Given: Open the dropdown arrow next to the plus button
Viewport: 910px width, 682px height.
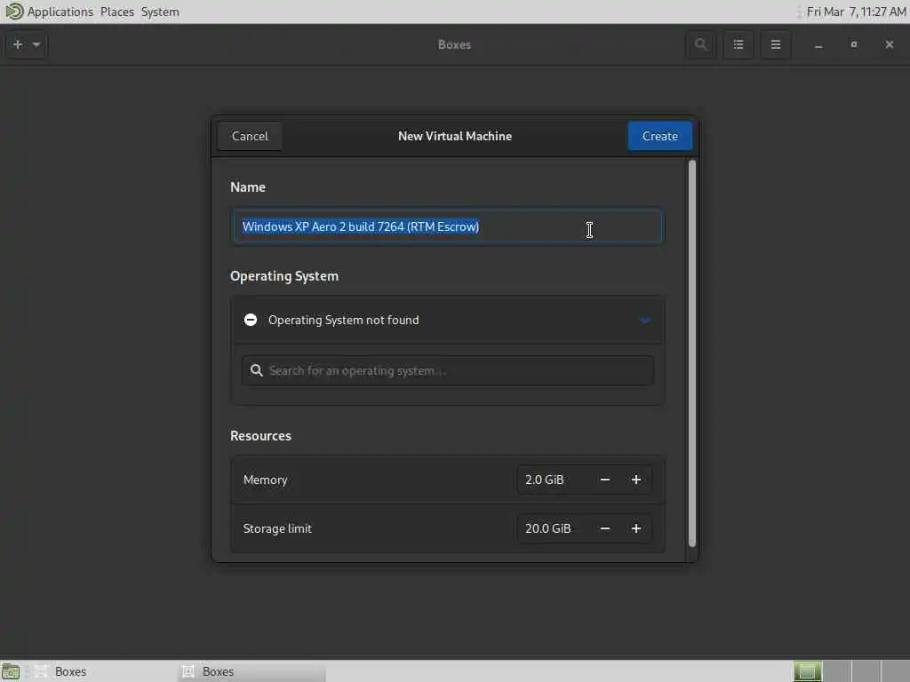Looking at the screenshot, I should (x=36, y=44).
